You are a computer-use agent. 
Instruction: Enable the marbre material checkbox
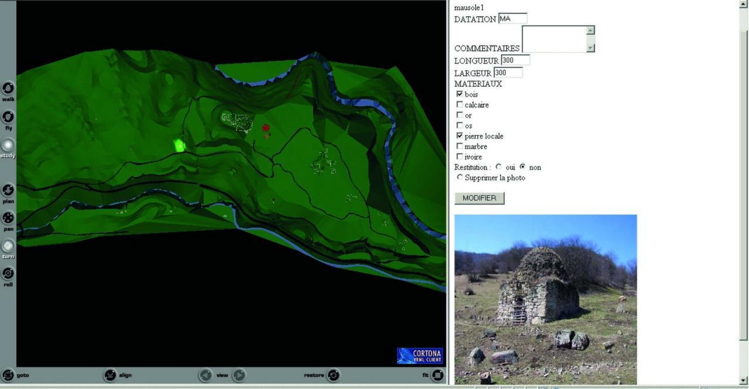pyautogui.click(x=459, y=146)
